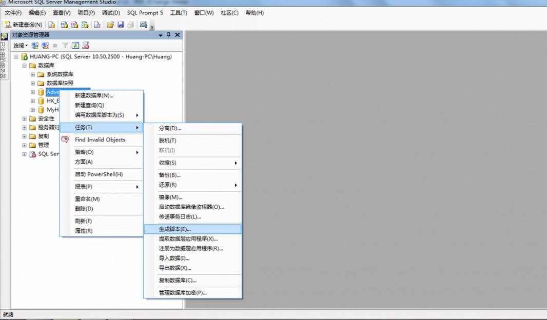Collapse the HUANG-PC server node
The height and width of the screenshot is (320, 547).
[x=16, y=57]
